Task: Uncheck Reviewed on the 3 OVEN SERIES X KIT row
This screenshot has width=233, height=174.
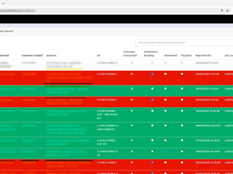Action: point(165,151)
